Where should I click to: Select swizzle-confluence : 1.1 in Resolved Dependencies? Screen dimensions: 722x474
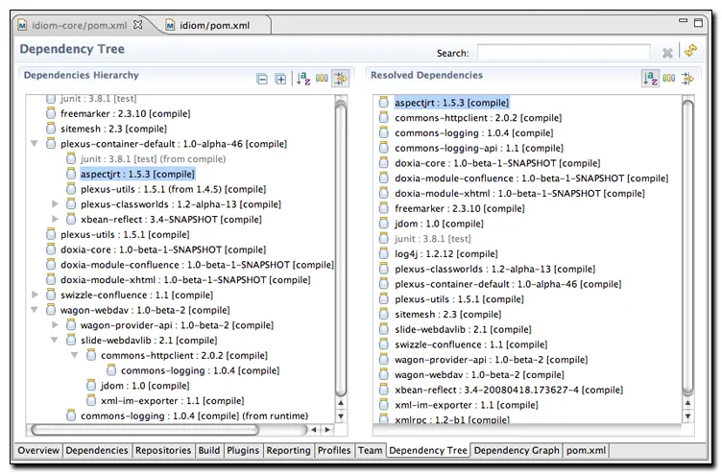(x=471, y=344)
